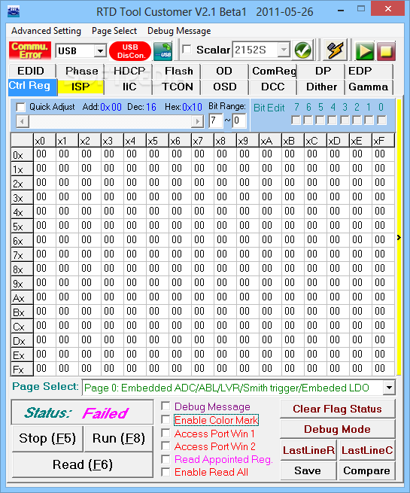This screenshot has height=493, width=410.
Task: Check the Debug Message checkbox
Action: tap(166, 406)
